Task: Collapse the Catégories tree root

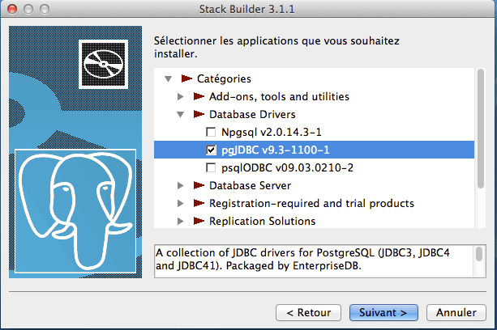Action: tap(169, 79)
